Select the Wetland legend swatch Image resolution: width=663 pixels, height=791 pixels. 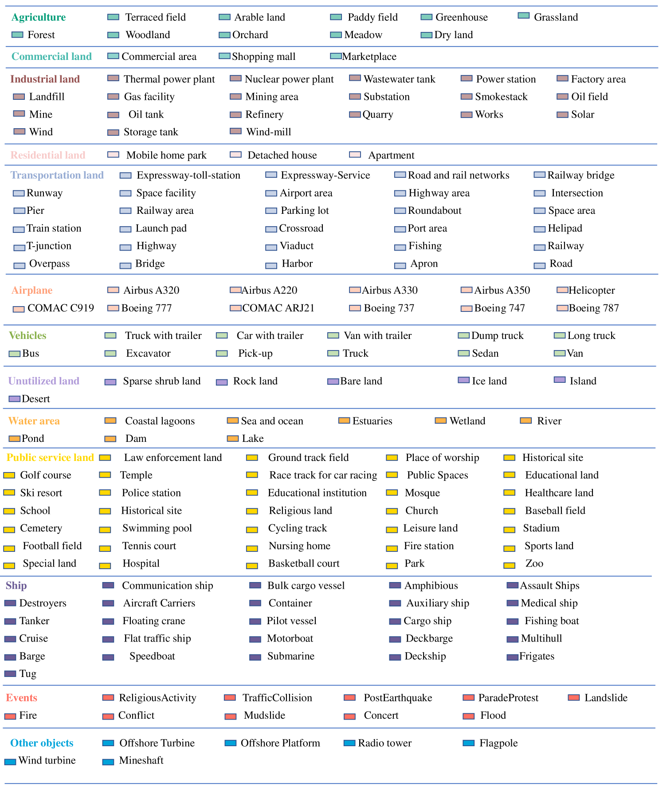(440, 421)
